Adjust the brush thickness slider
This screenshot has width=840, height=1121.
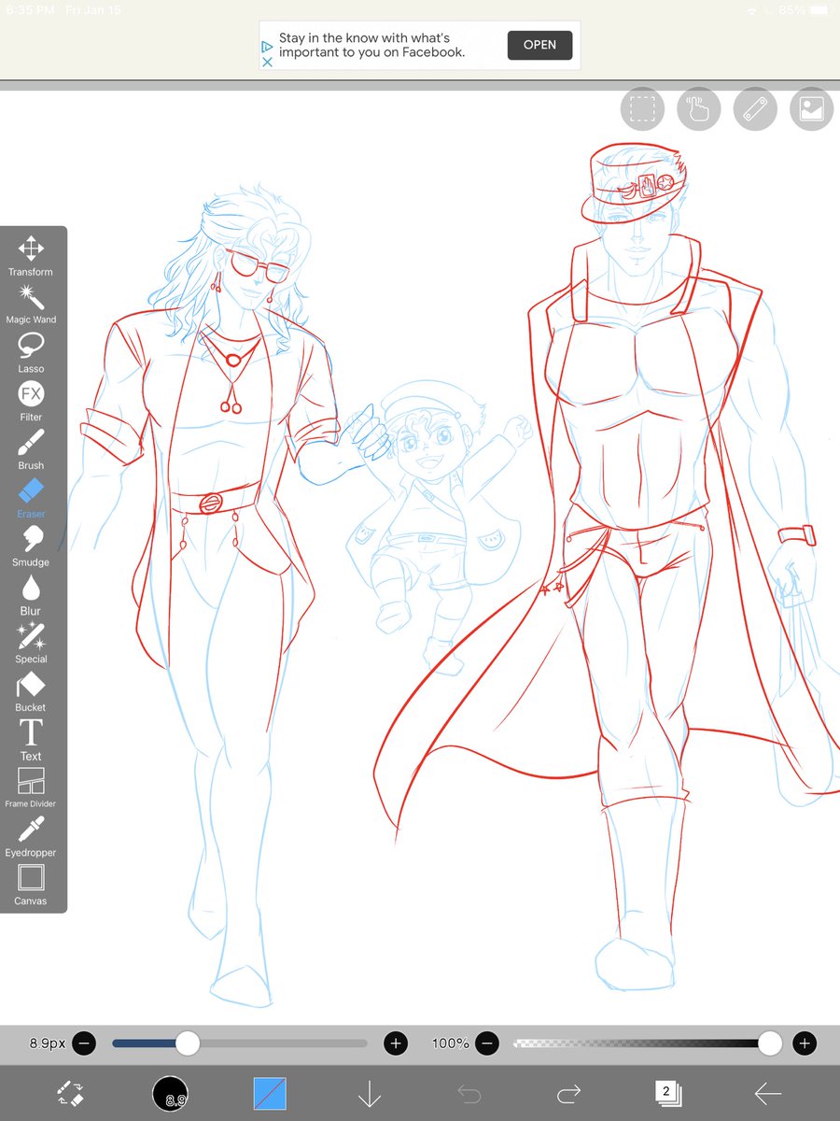tap(240, 1043)
